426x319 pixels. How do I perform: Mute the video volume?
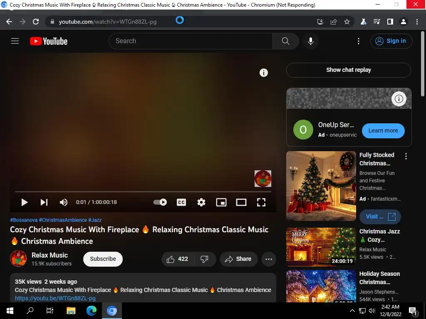click(64, 202)
